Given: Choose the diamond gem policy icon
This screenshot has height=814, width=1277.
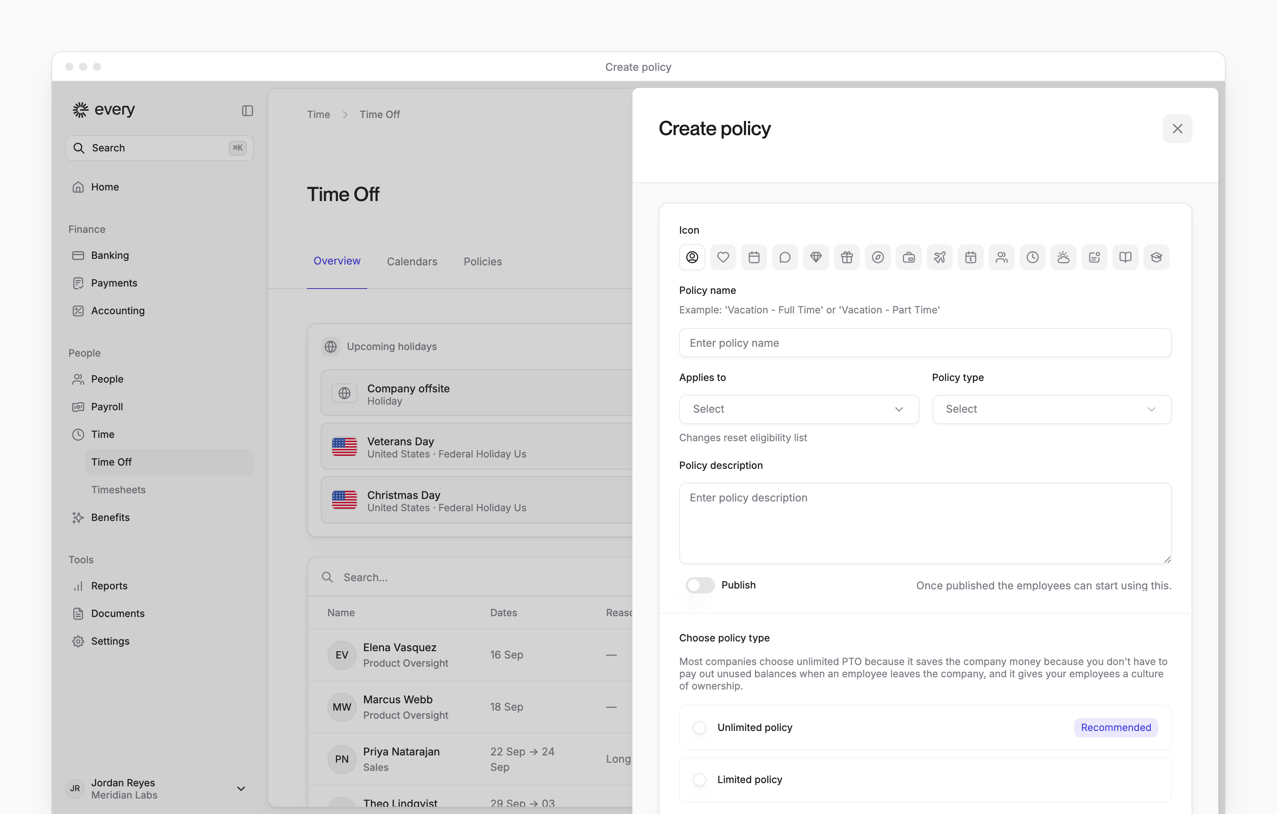Looking at the screenshot, I should (816, 258).
